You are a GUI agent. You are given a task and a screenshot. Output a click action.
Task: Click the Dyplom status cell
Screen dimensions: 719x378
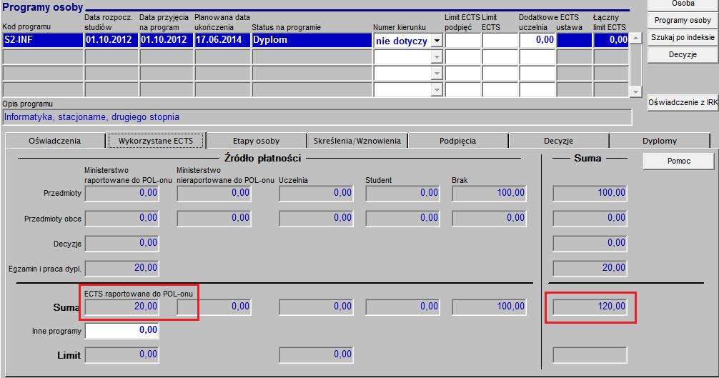point(312,40)
